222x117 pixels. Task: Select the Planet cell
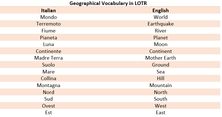point(161,37)
